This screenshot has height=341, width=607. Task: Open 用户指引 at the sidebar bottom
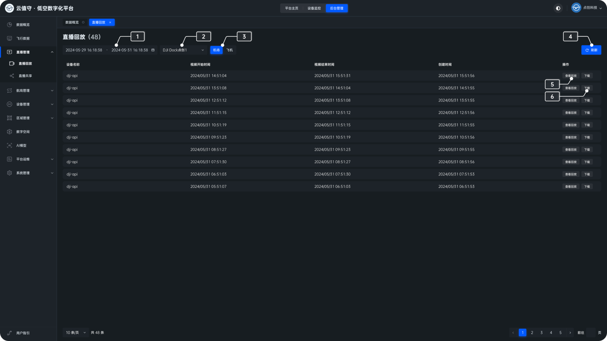[x=23, y=333]
